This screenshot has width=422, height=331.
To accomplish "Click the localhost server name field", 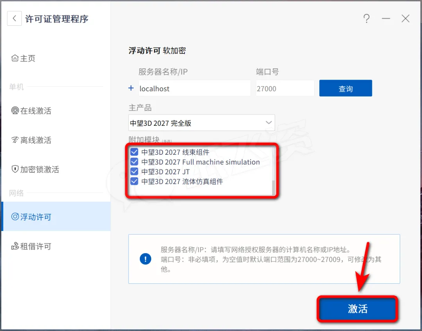I will coord(195,88).
